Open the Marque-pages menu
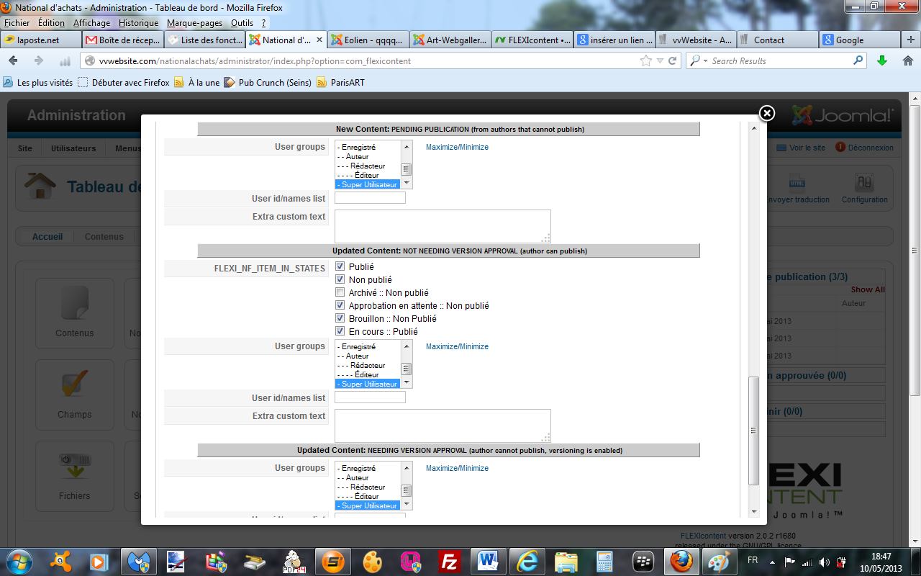The height and width of the screenshot is (576, 921). (x=194, y=23)
